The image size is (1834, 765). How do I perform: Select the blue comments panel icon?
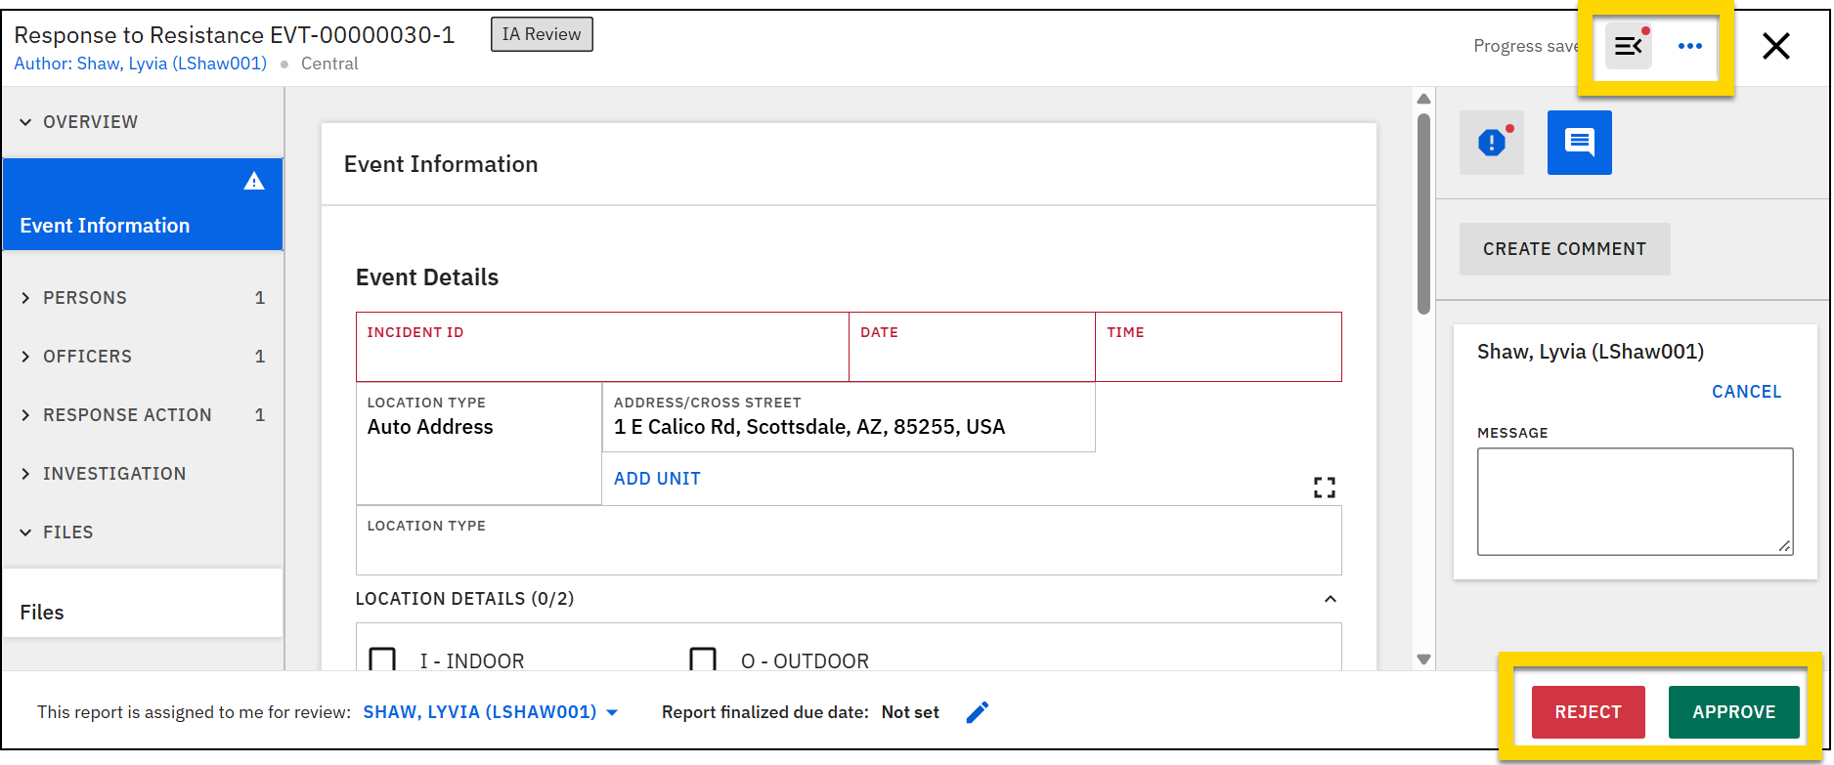(1579, 143)
